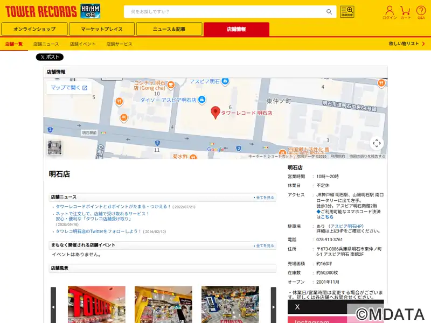Click the こちら smartphone payment link
The height and width of the screenshot is (323, 431).
(327, 217)
